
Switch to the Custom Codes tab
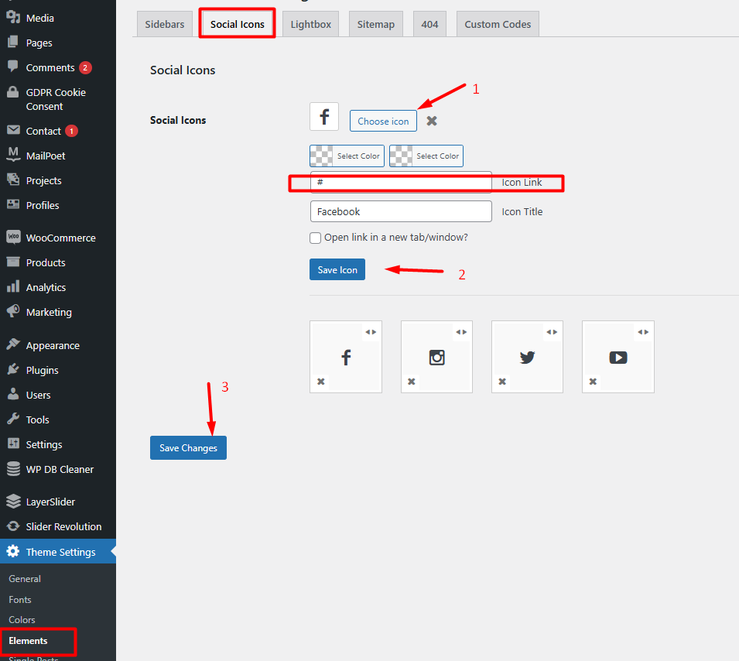(498, 24)
